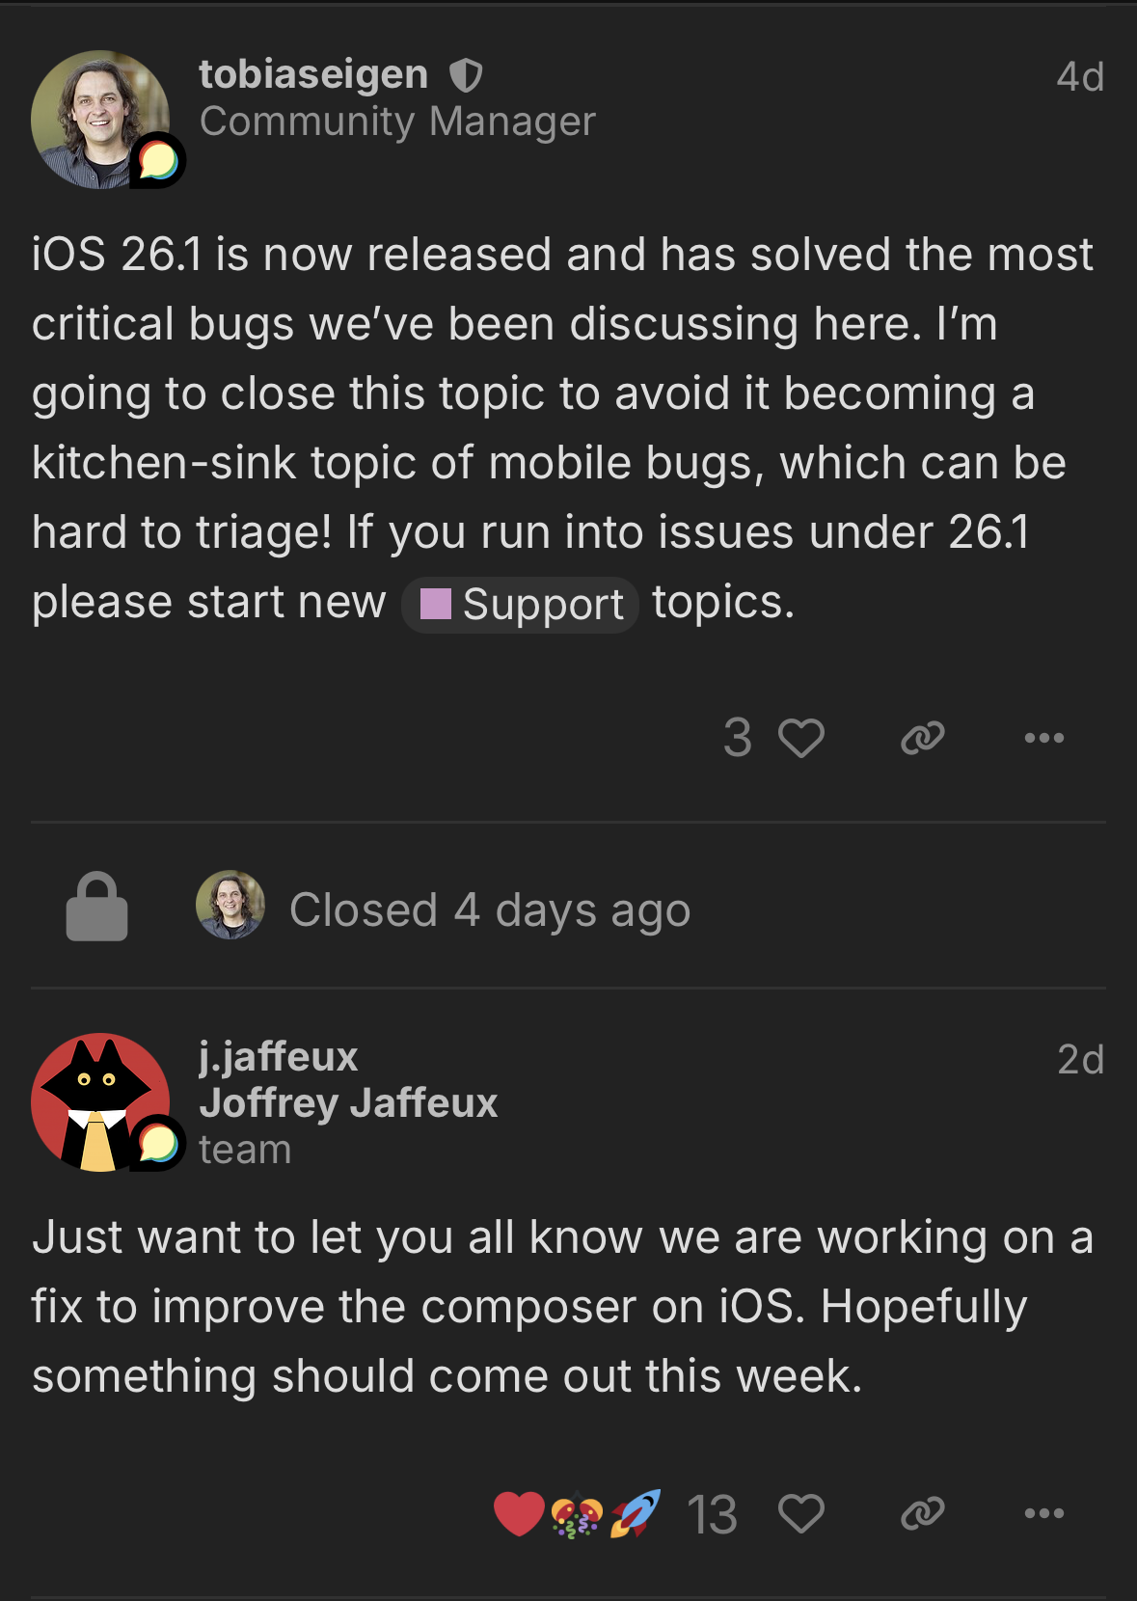Screen dimensions: 1137x1601
Task: Copy link to tobiaseigen's post
Action: pos(922,739)
